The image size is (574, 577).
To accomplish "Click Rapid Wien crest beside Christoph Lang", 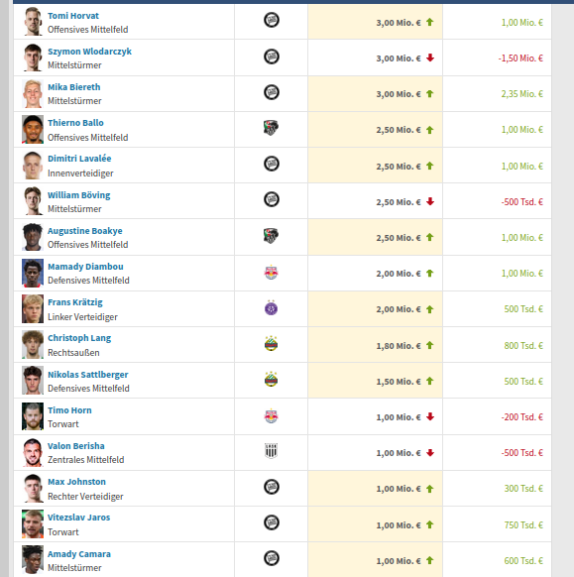I will [272, 344].
